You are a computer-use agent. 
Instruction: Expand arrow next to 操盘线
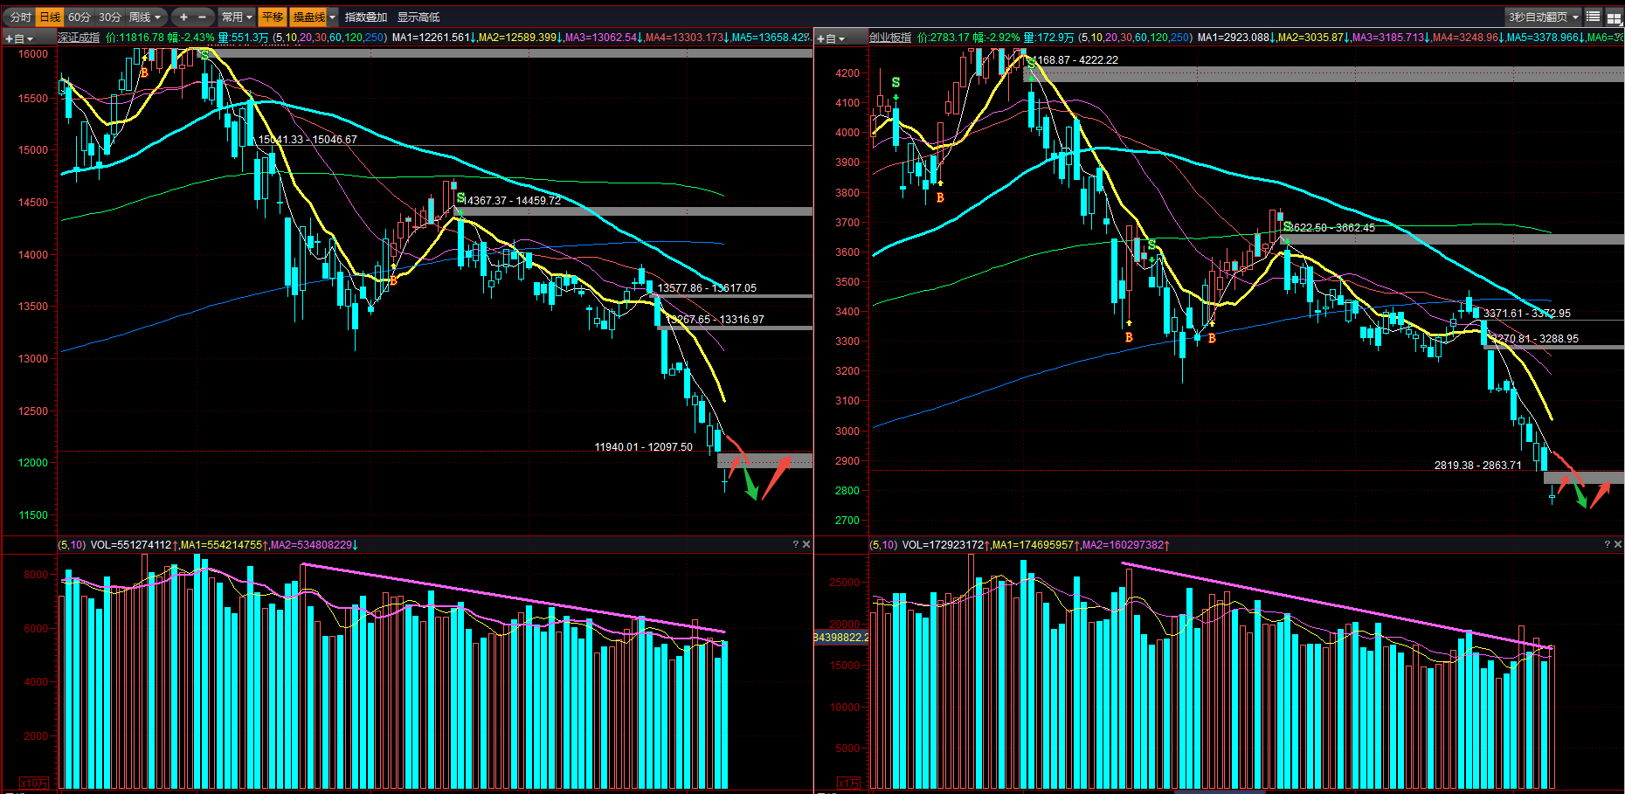333,17
